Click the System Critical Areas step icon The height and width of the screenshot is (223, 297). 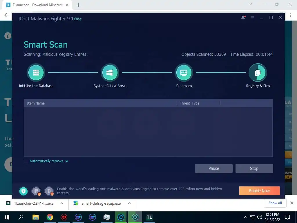click(110, 73)
